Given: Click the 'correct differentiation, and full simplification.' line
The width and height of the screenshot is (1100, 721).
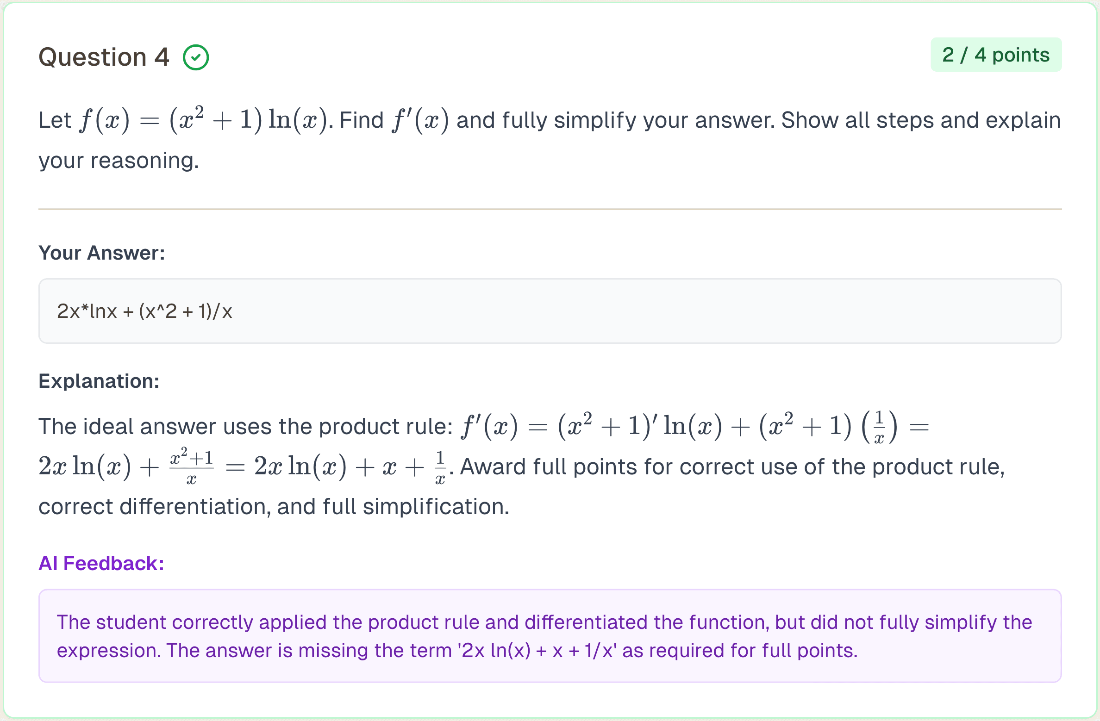Looking at the screenshot, I should pyautogui.click(x=274, y=507).
